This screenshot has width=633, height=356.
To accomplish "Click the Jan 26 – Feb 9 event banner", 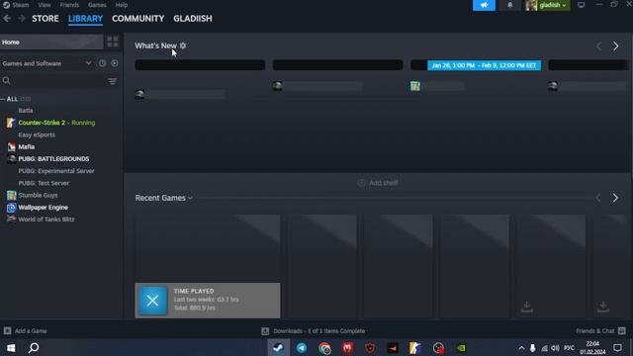I will click(x=484, y=65).
